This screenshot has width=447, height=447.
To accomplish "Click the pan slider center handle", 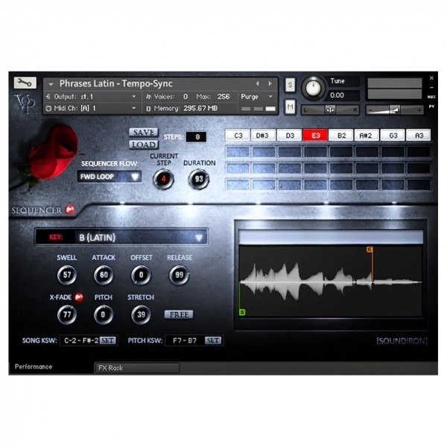I will click(x=330, y=110).
